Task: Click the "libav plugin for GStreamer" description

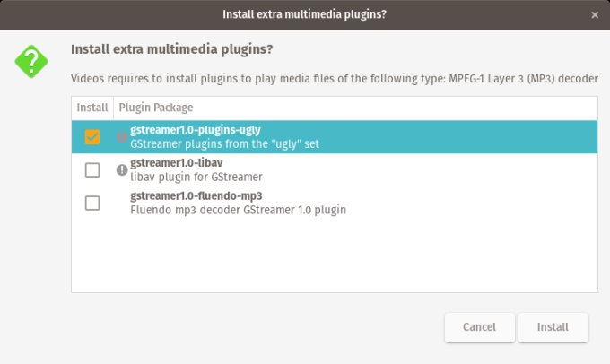Action: (x=196, y=177)
